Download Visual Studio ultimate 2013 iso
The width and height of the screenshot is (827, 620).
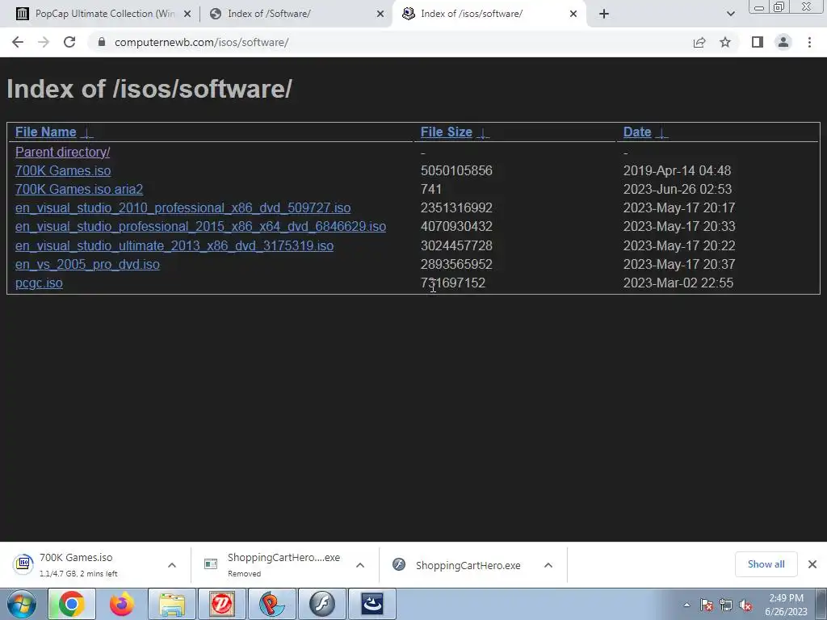174,245
